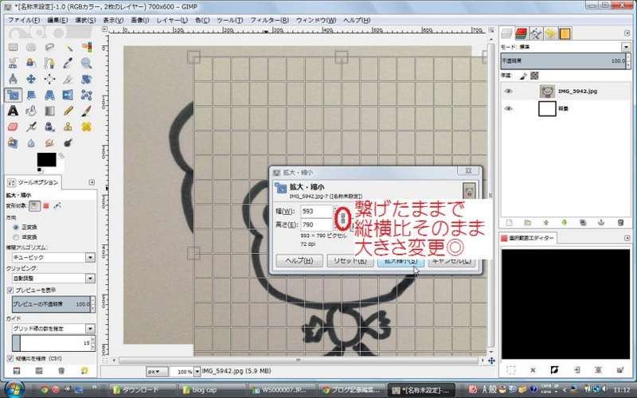
Task: Open the 100% zoom dropdown
Action: pyautogui.click(x=197, y=371)
